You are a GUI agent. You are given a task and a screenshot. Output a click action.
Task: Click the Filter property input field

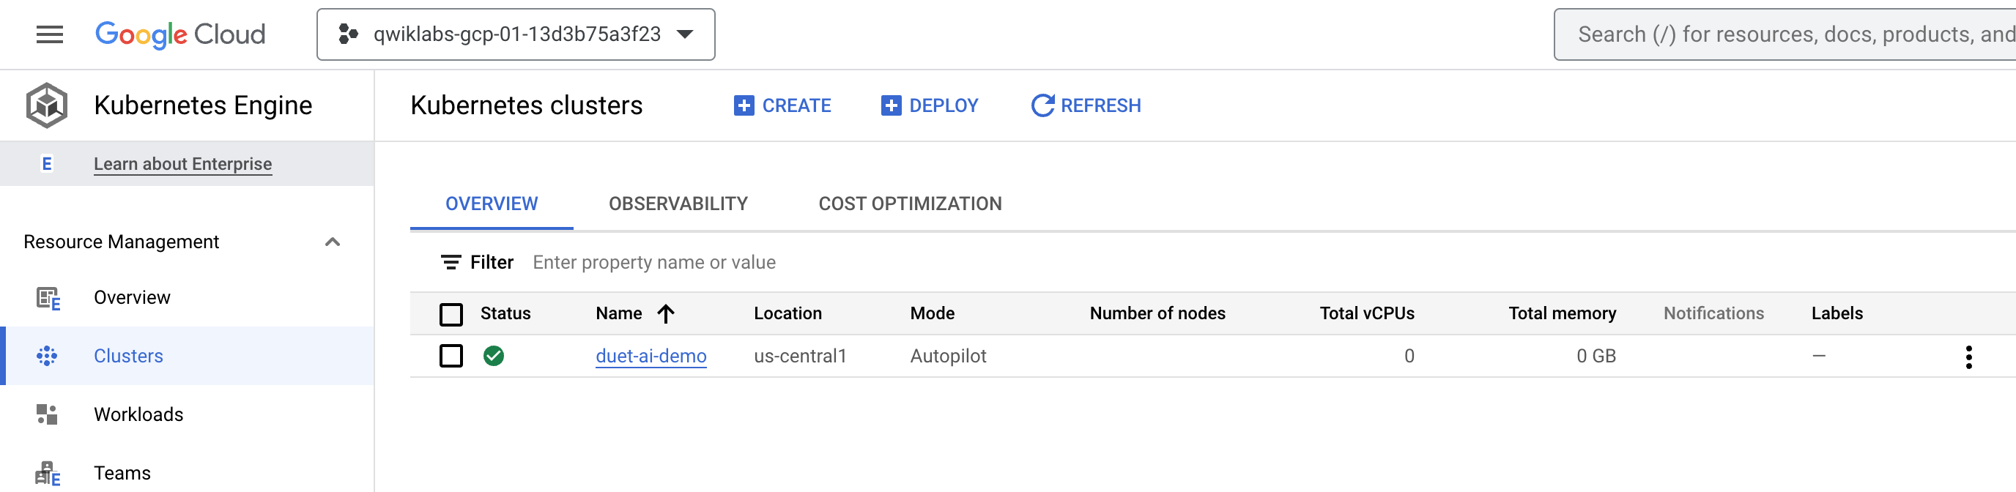tap(654, 262)
